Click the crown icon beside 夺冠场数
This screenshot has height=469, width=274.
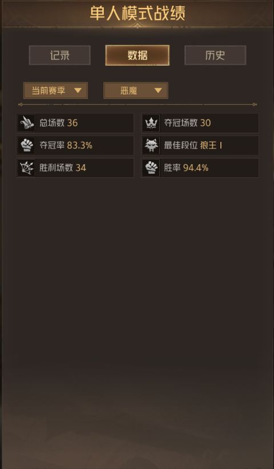pyautogui.click(x=151, y=123)
